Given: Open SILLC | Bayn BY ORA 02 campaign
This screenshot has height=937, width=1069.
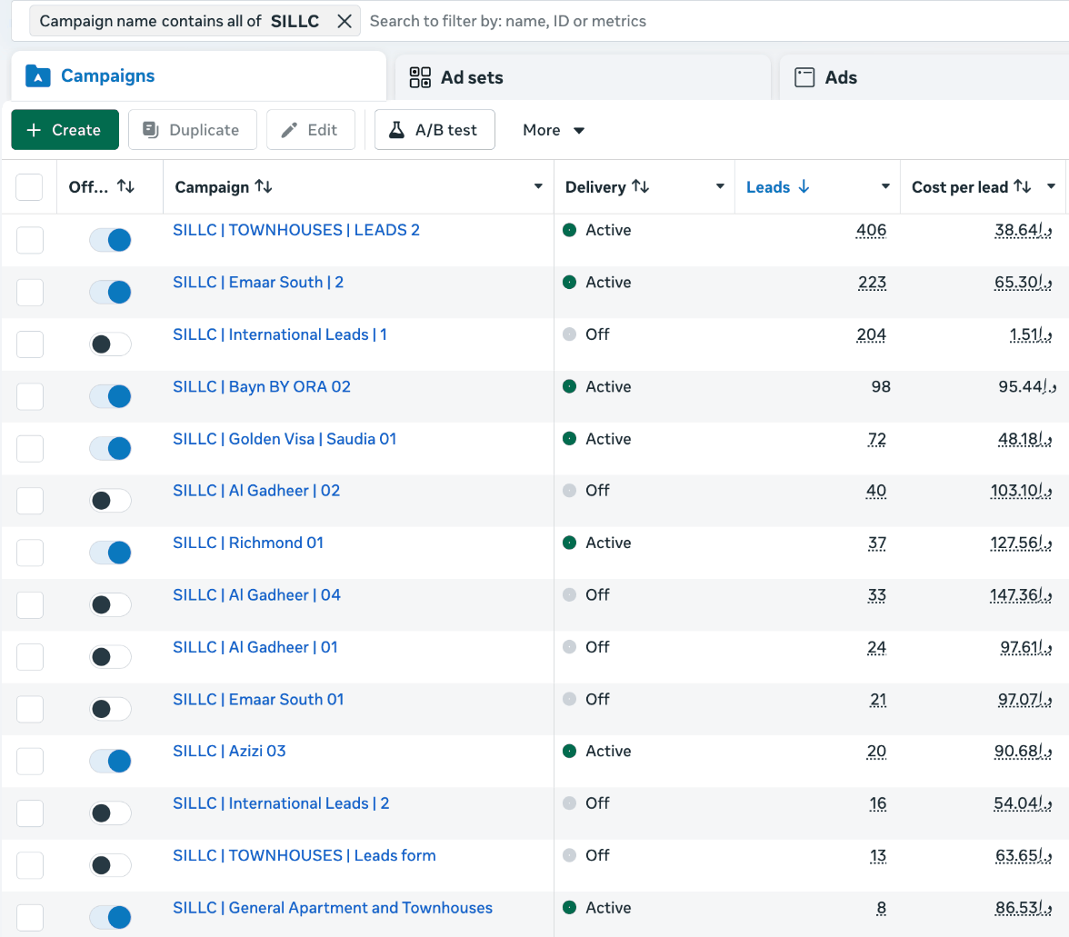Looking at the screenshot, I should (262, 387).
